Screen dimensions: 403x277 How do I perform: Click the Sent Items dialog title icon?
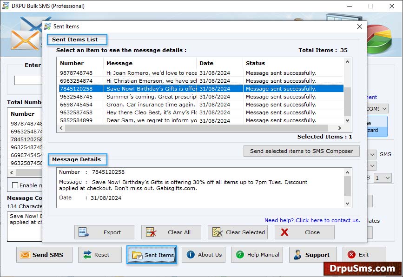pos(47,26)
